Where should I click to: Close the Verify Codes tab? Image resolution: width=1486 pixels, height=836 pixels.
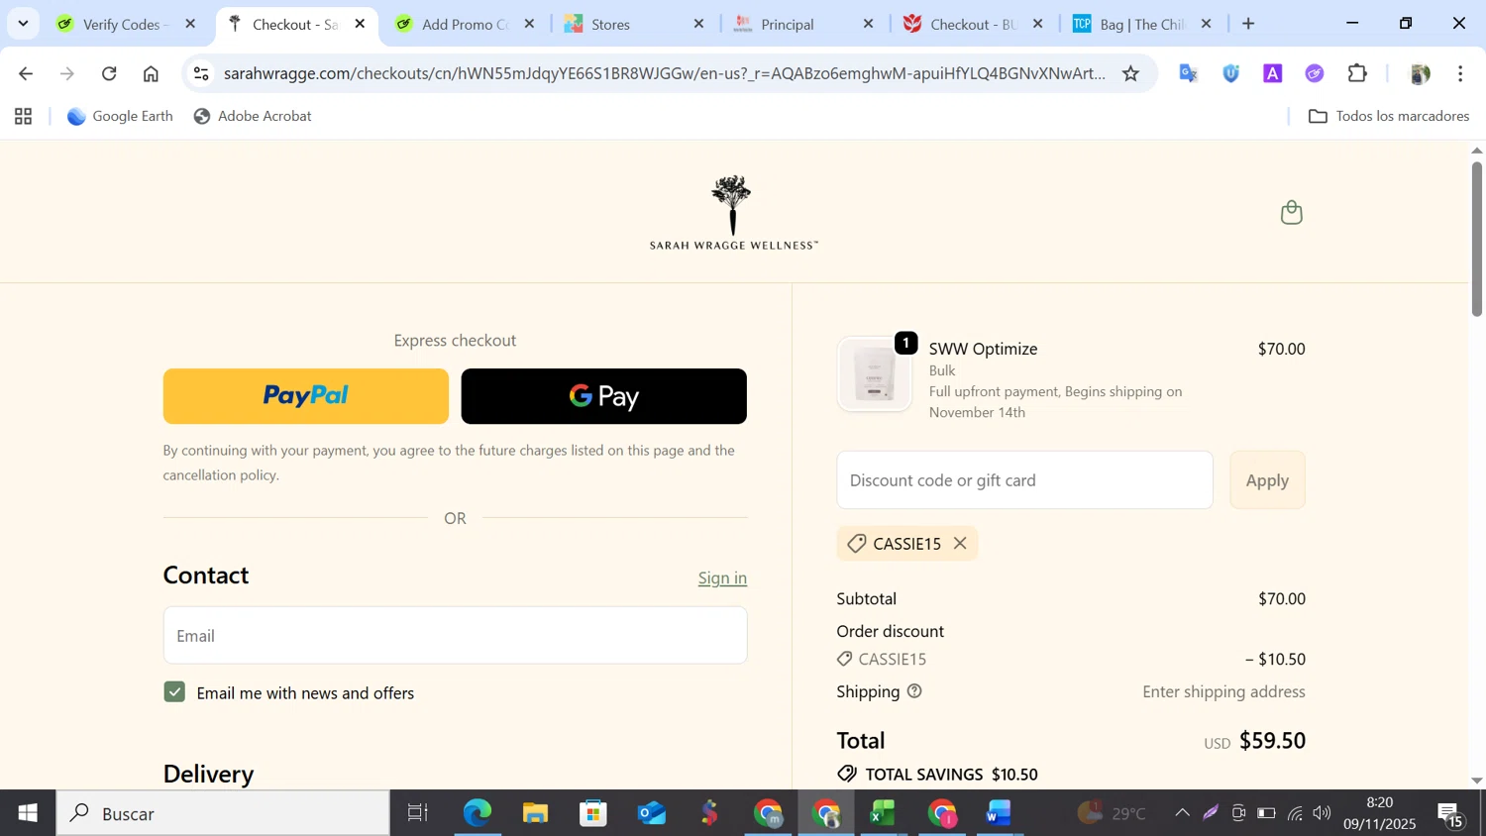[x=190, y=24]
